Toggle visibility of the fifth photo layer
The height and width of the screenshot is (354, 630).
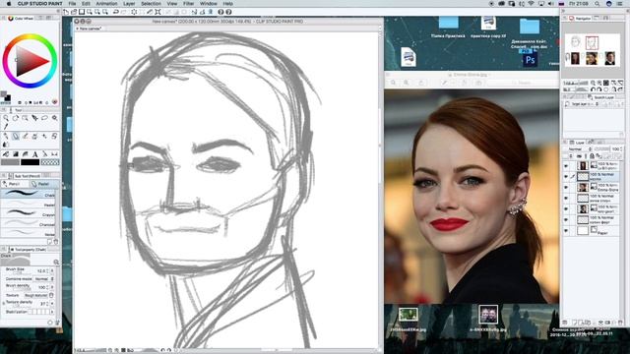click(566, 209)
